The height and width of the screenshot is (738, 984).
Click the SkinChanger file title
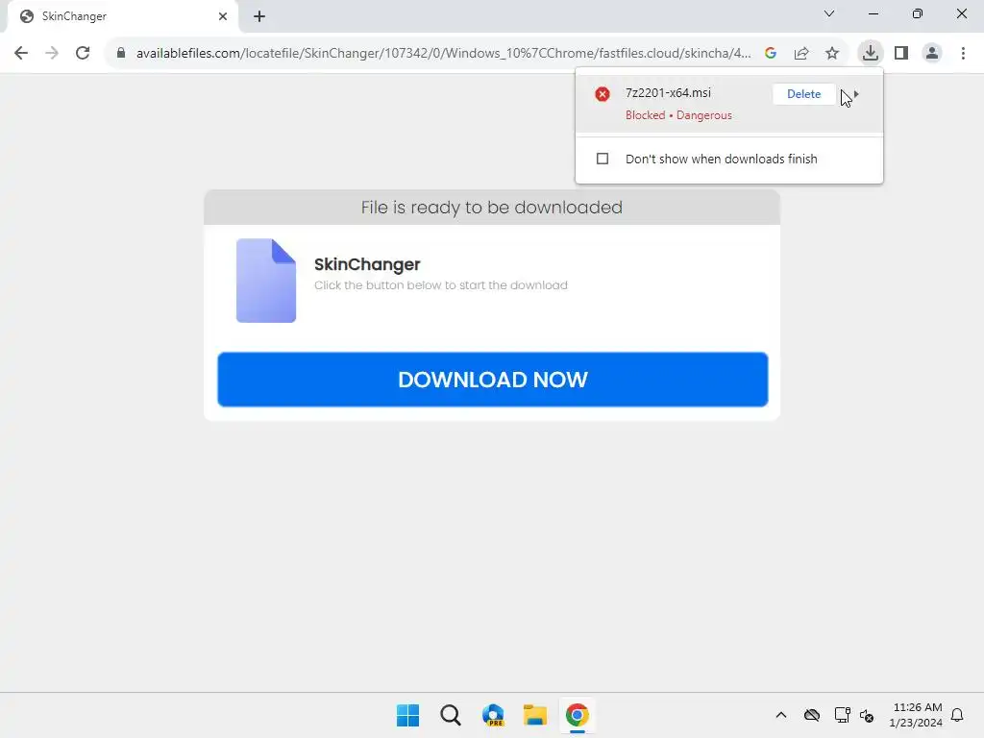click(367, 264)
